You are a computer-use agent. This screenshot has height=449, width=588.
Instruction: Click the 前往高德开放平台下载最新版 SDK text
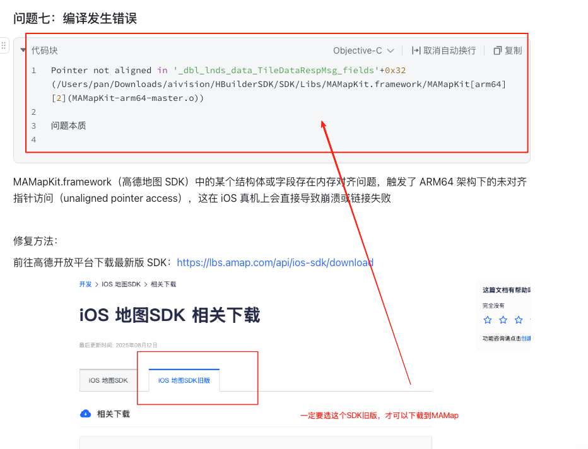pyautogui.click(x=93, y=263)
